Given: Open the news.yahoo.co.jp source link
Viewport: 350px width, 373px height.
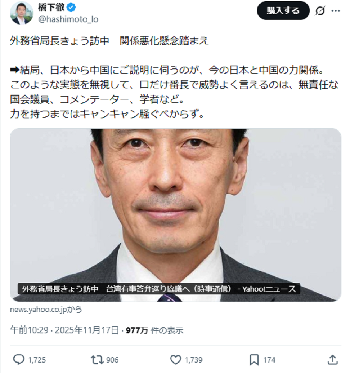Looking at the screenshot, I should [x=46, y=310].
